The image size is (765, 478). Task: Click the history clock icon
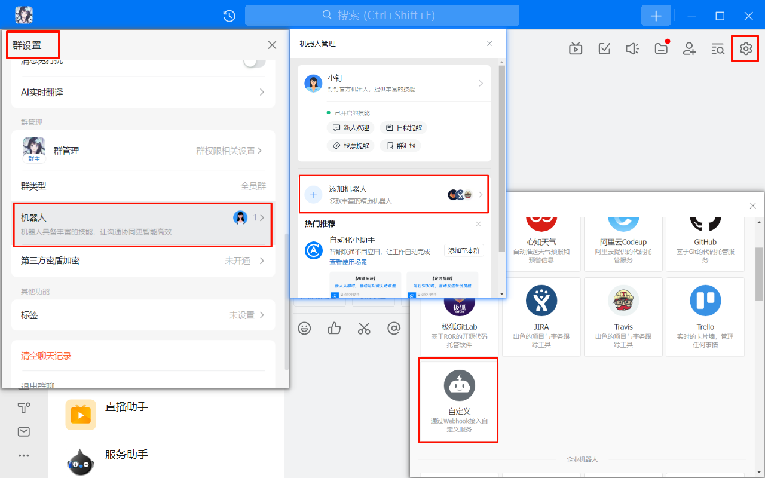pos(229,16)
